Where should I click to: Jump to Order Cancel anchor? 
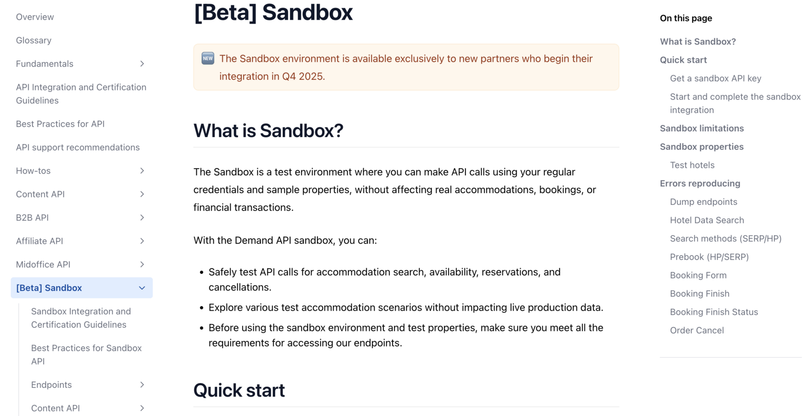pos(697,330)
